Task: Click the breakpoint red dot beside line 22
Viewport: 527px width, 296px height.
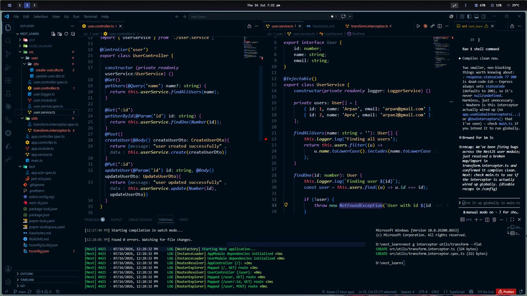Action: 266,139
